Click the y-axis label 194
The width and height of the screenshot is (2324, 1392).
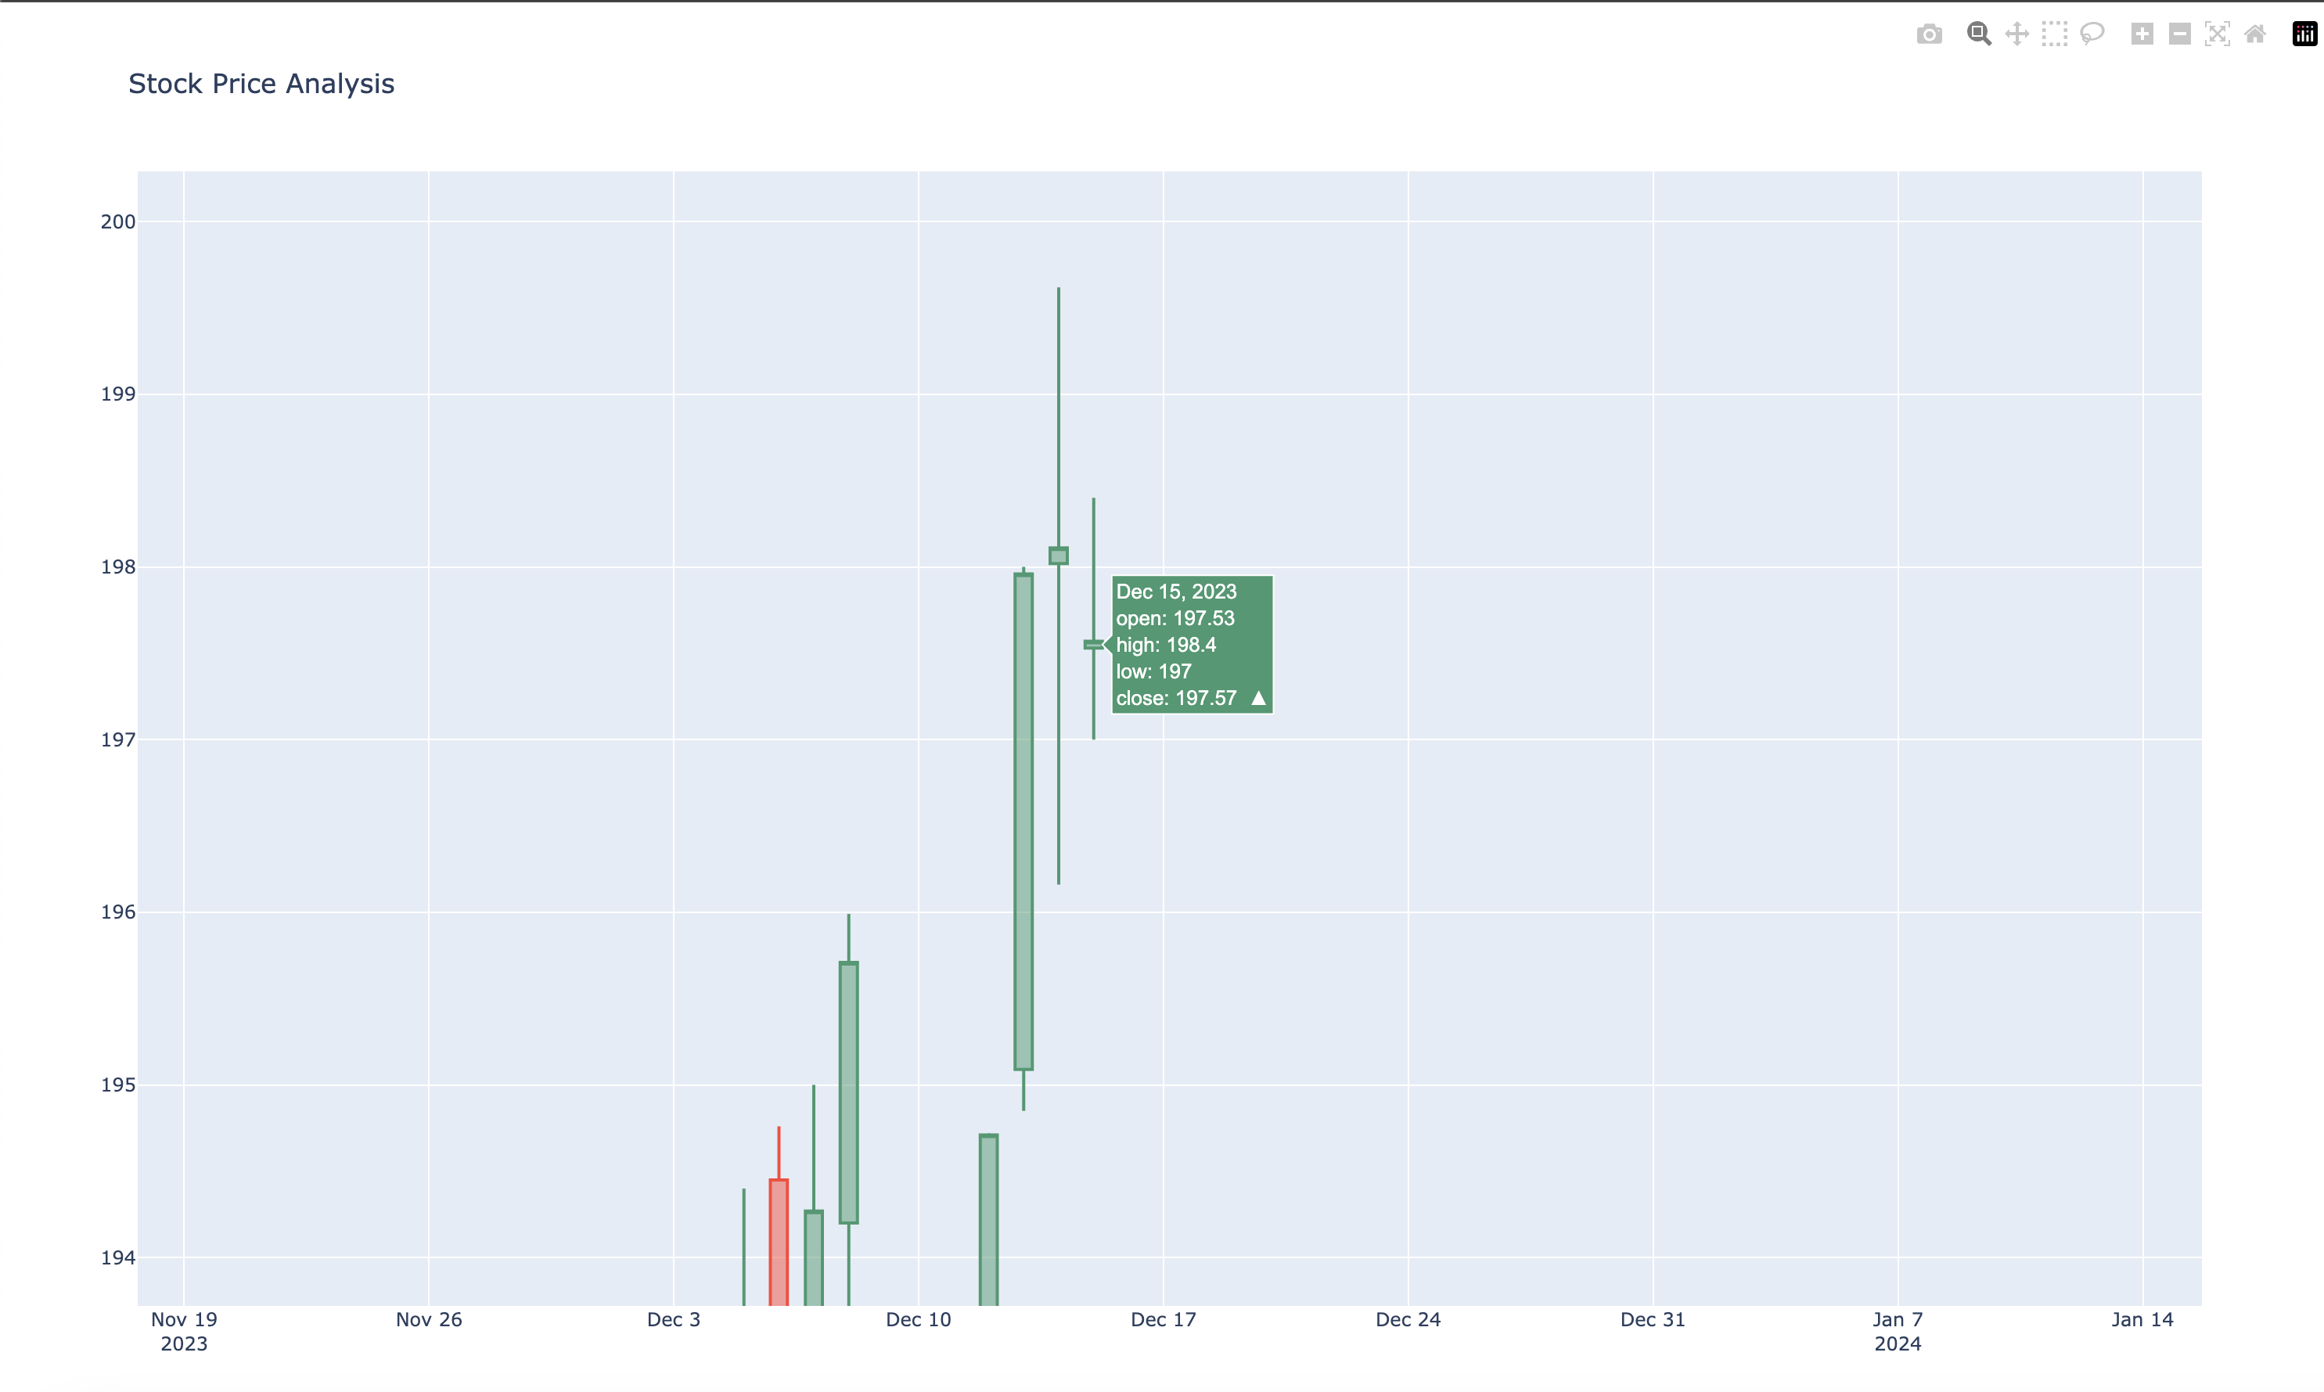point(118,1258)
